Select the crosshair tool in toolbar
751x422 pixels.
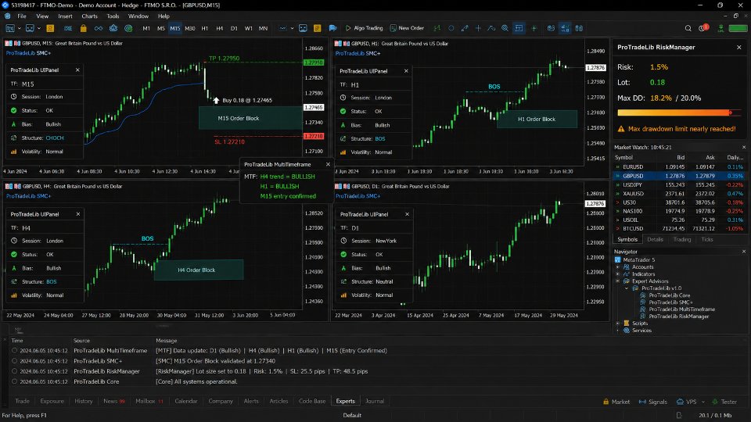coord(478,28)
